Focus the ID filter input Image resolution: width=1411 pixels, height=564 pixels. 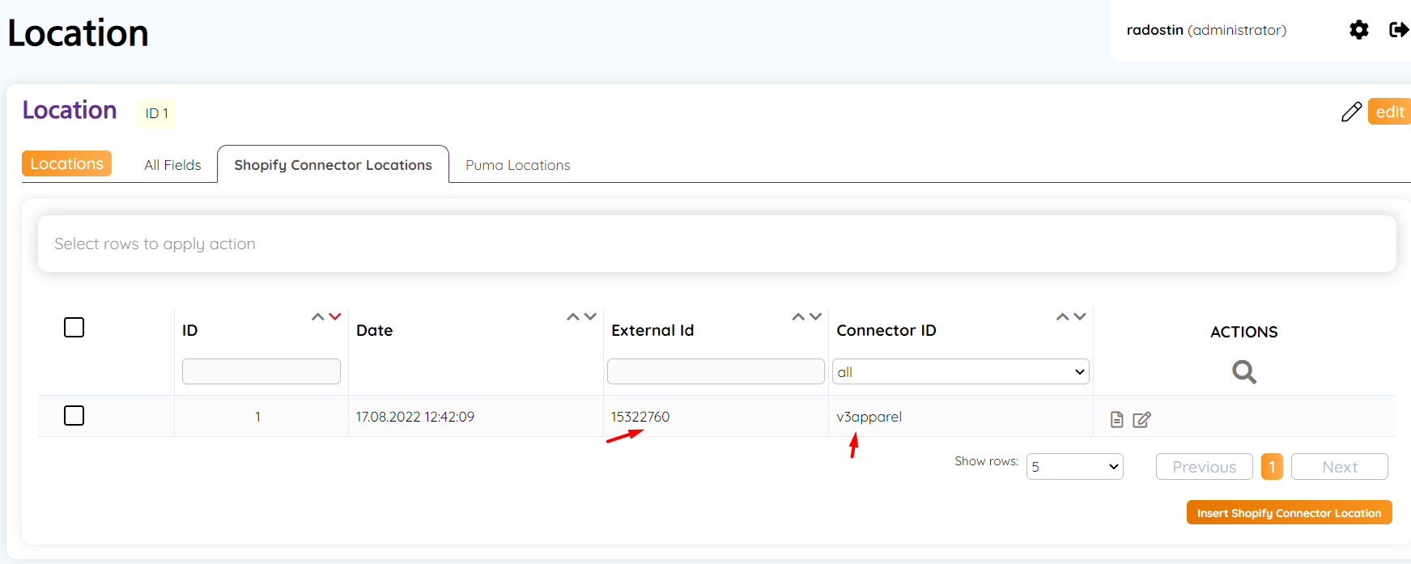(x=261, y=371)
